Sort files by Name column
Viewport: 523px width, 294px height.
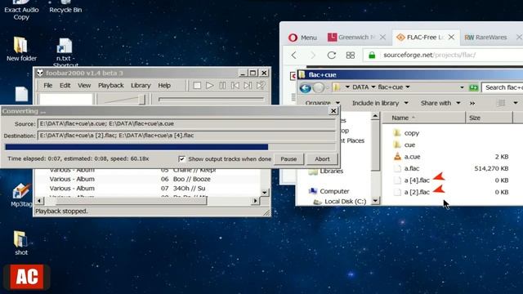pyautogui.click(x=423, y=118)
